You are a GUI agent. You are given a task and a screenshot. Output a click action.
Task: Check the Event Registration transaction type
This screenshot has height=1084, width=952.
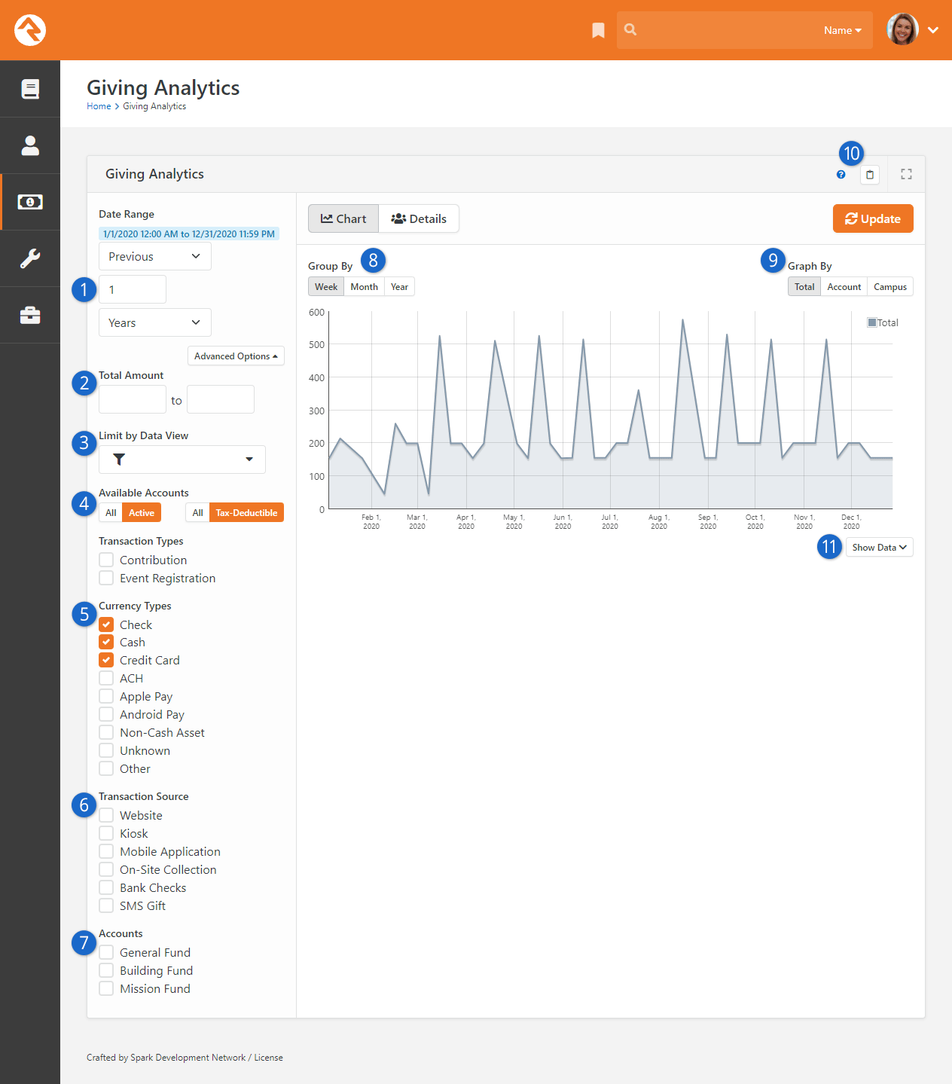pos(106,578)
